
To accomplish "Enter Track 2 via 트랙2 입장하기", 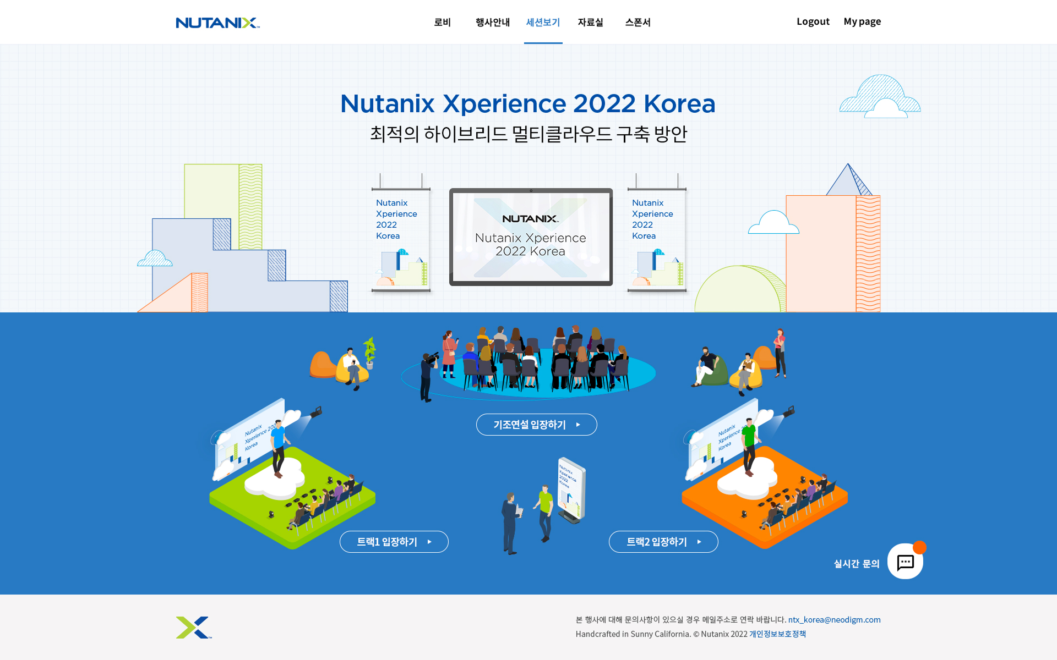I will click(663, 542).
